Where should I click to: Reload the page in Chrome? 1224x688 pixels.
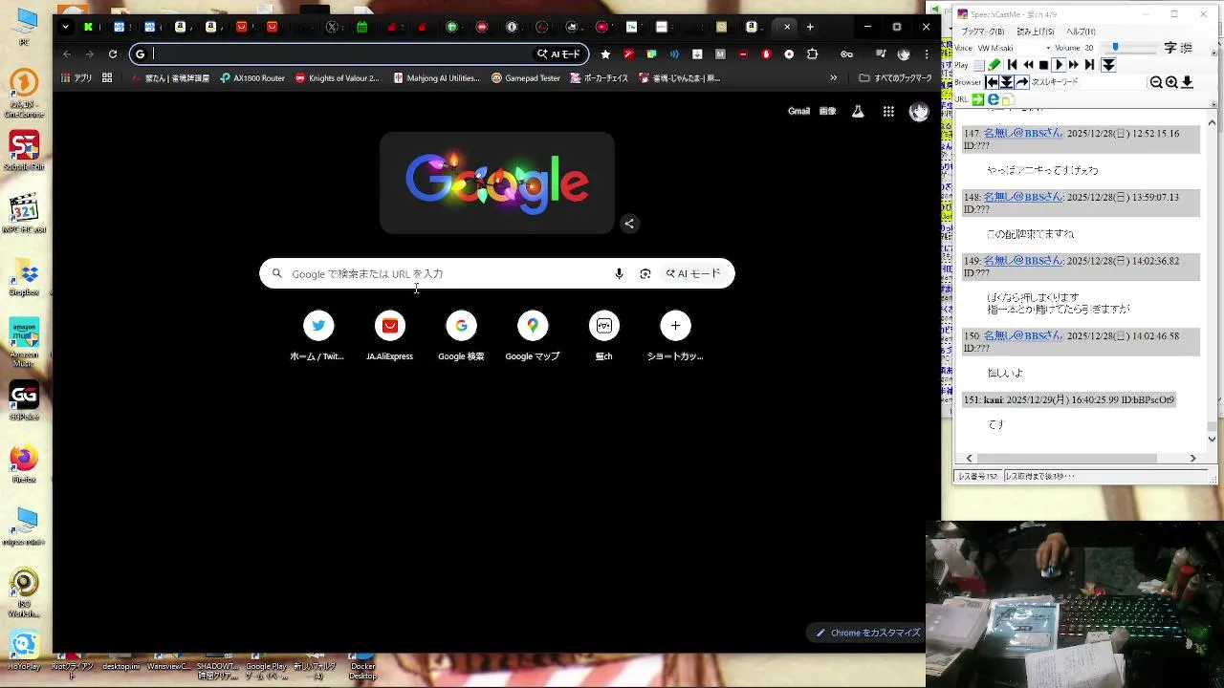[x=113, y=54]
